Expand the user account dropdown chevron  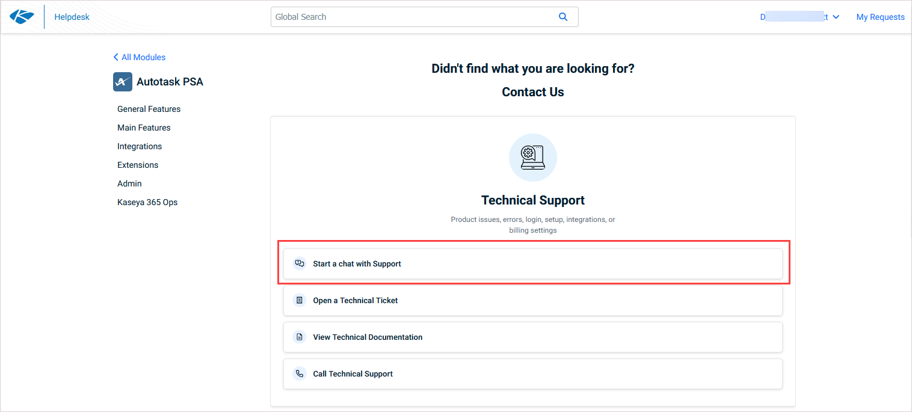836,17
